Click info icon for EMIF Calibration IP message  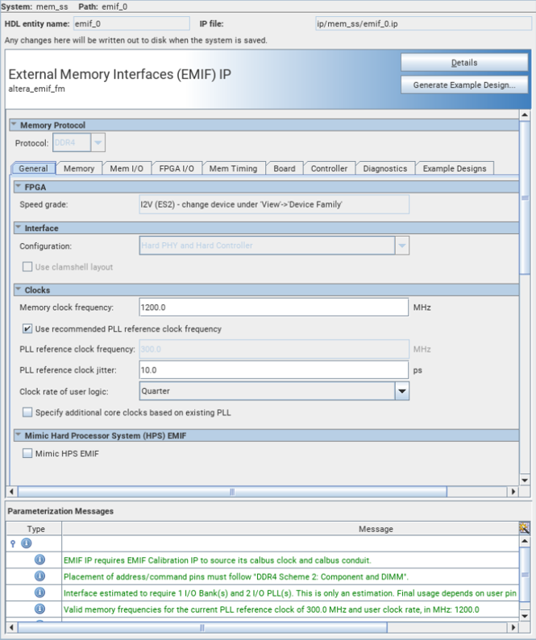40,560
